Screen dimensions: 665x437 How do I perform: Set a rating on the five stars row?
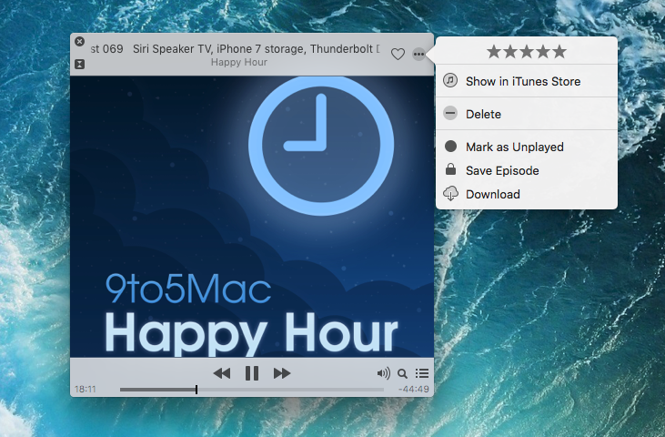click(x=527, y=52)
